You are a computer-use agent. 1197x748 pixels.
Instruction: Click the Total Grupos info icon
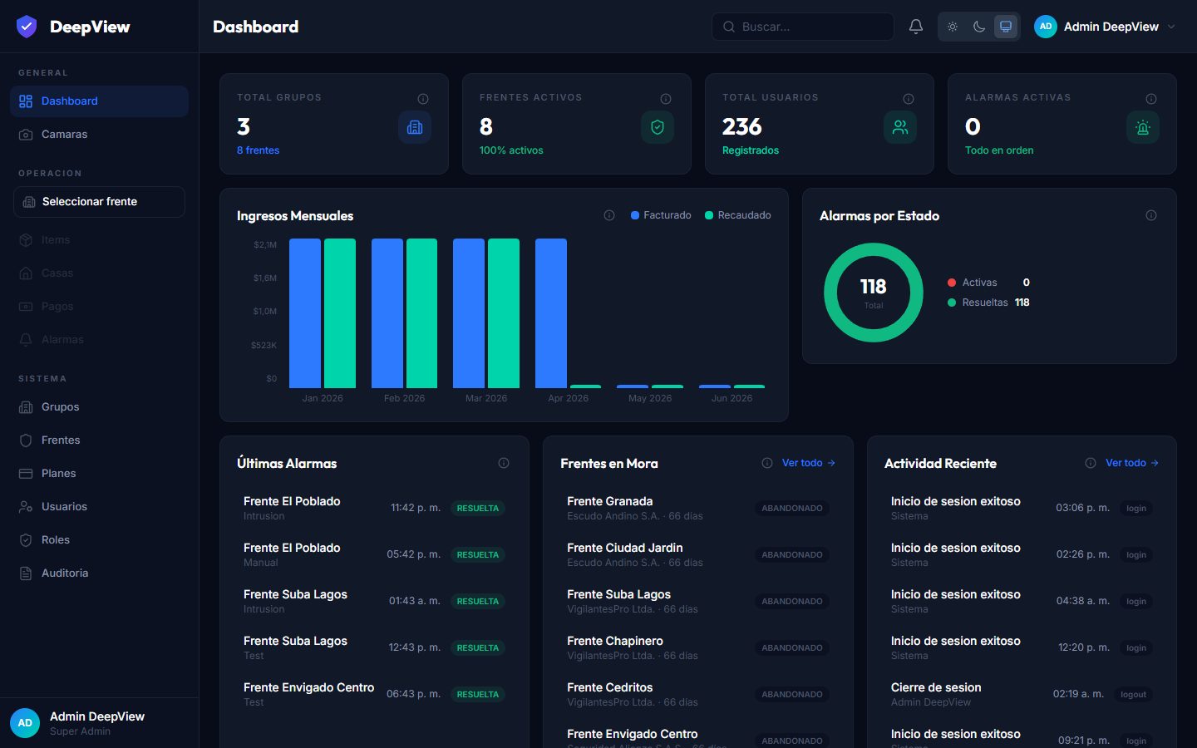423,99
